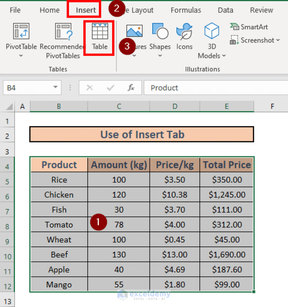This screenshot has width=288, height=307.
Task: Click the $1.80 price cell
Action: coord(175,284)
